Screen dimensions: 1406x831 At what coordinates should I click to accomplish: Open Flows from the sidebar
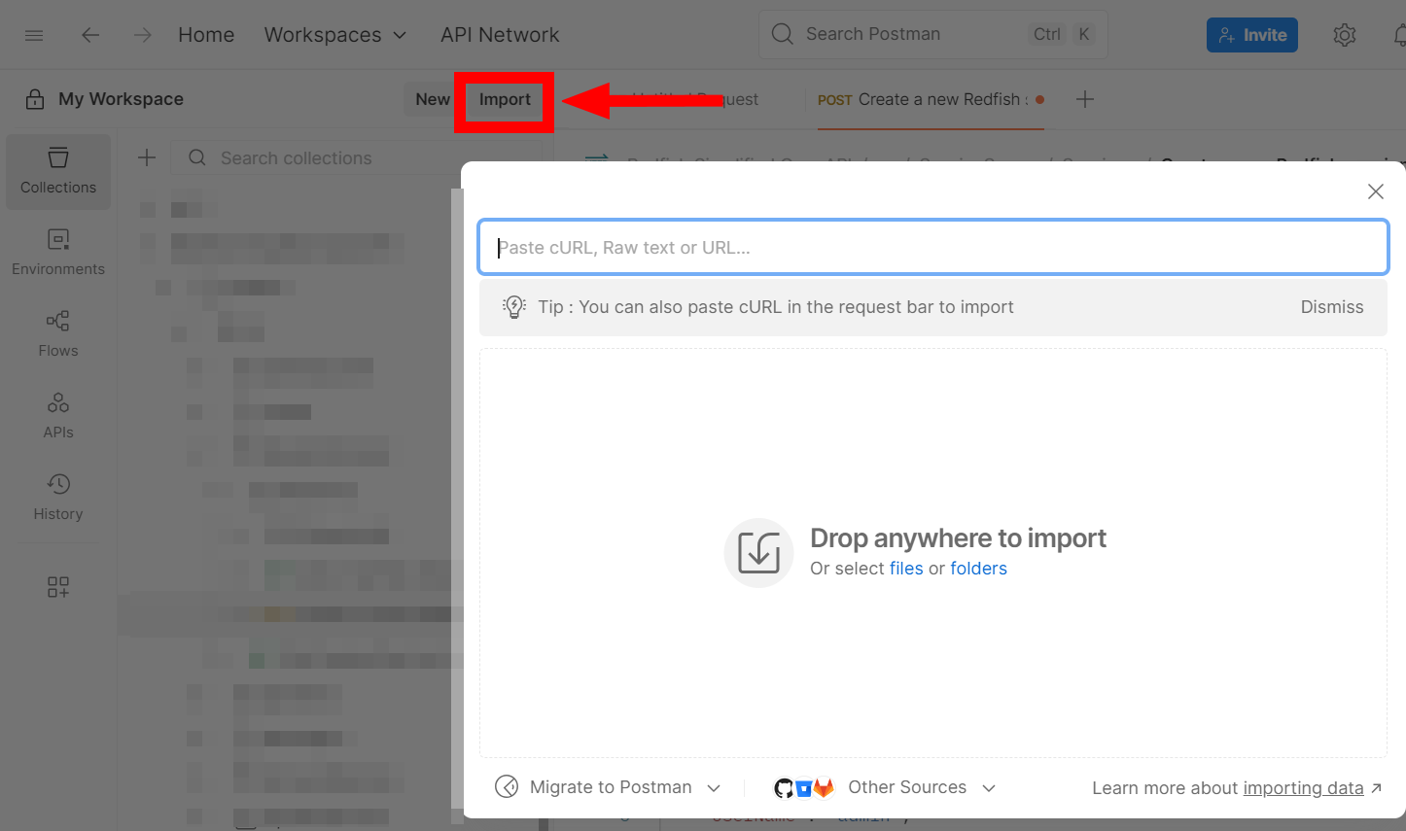[58, 334]
